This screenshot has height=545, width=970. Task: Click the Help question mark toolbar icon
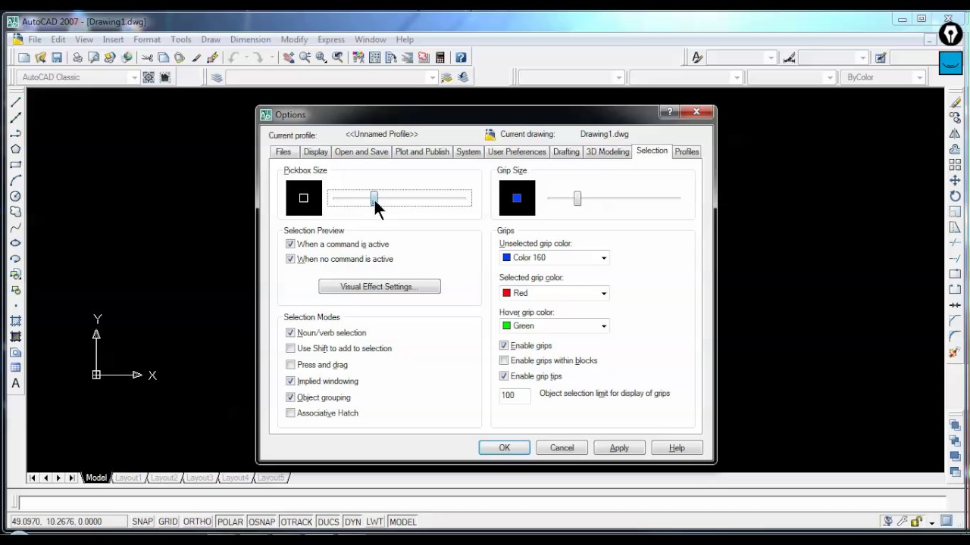[460, 58]
